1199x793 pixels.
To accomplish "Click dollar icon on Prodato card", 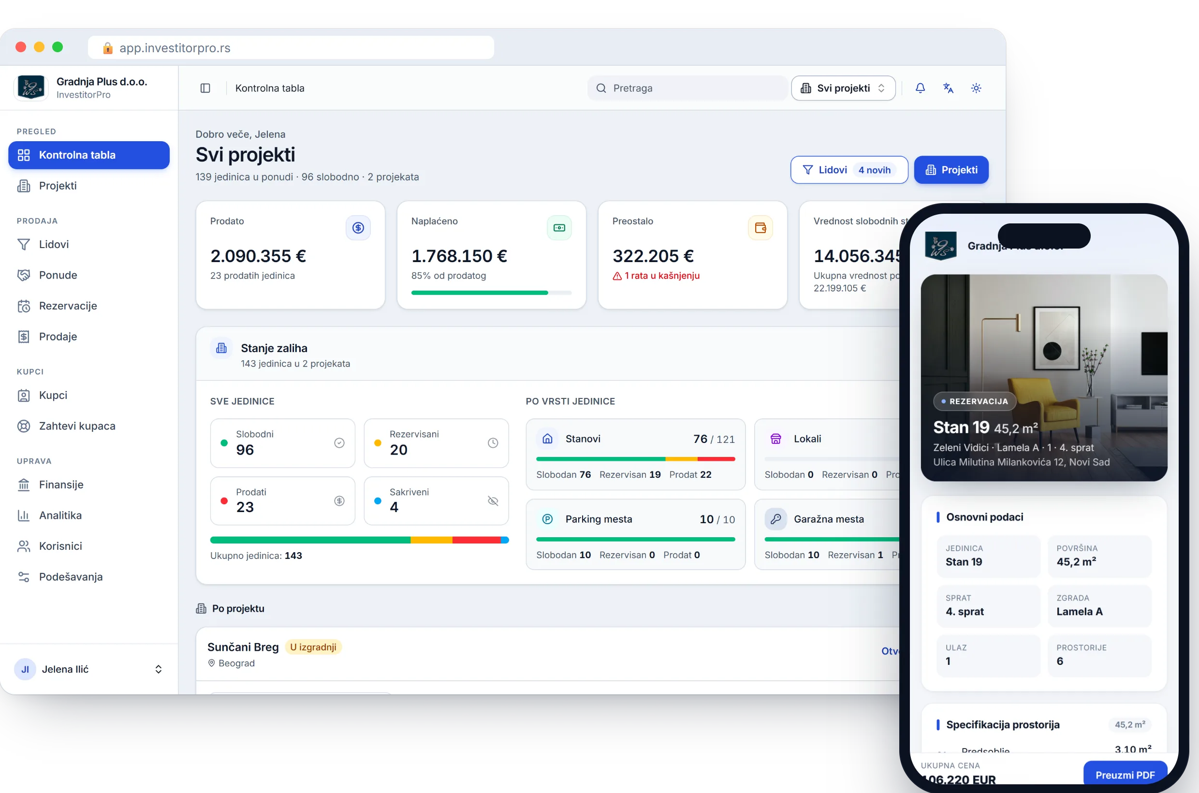I will pyautogui.click(x=358, y=228).
